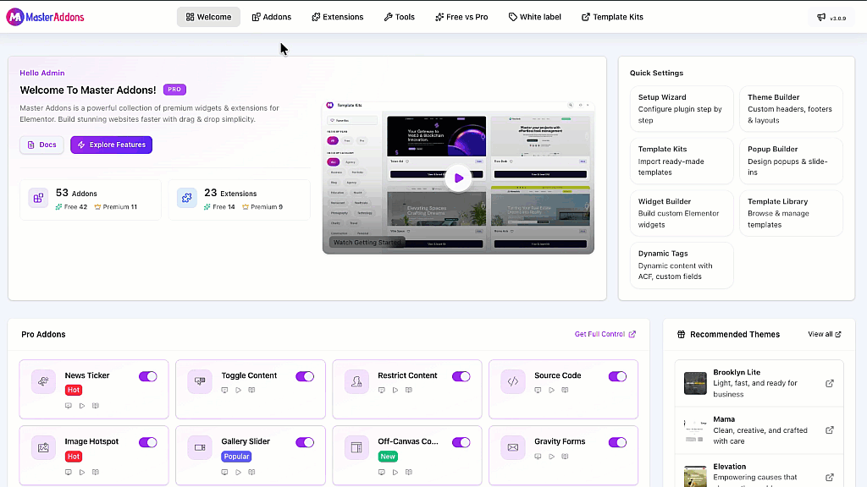This screenshot has width=867, height=487.
Task: Open the Free vs Pro tab
Action: click(x=461, y=17)
